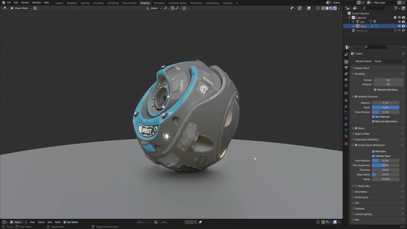This screenshot has width=407, height=229.
Task: Open the Global transform orientation dropdown
Action: pos(154,8)
